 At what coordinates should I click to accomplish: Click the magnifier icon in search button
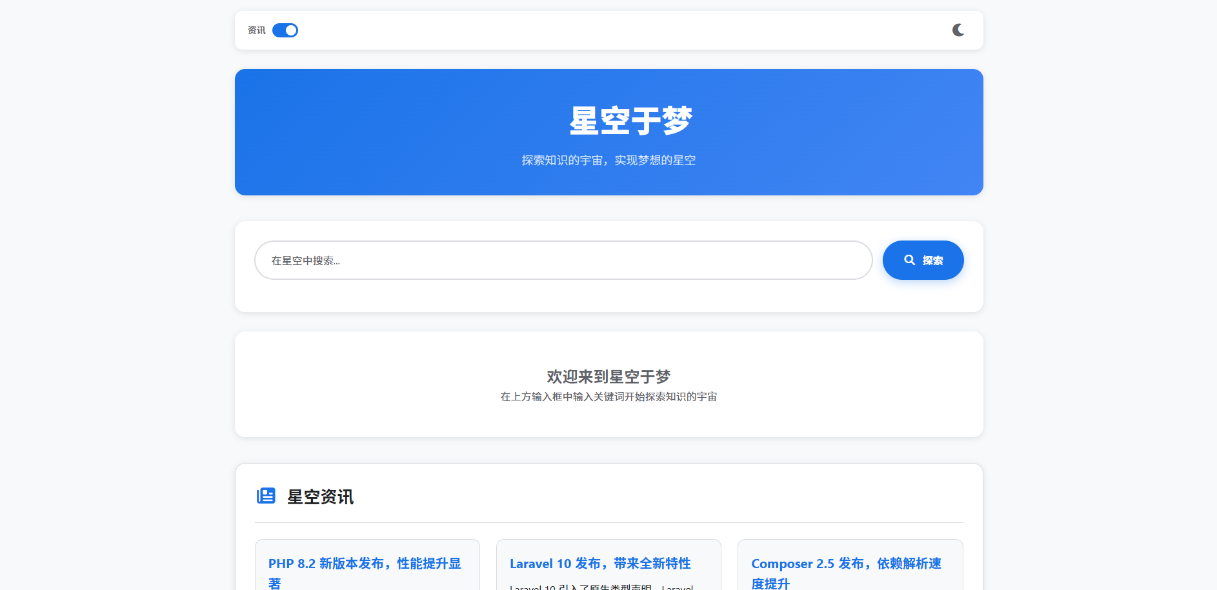pyautogui.click(x=909, y=260)
